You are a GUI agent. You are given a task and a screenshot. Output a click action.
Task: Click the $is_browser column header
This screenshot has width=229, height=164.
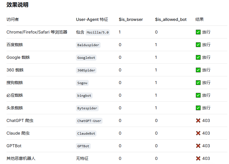point(131,20)
